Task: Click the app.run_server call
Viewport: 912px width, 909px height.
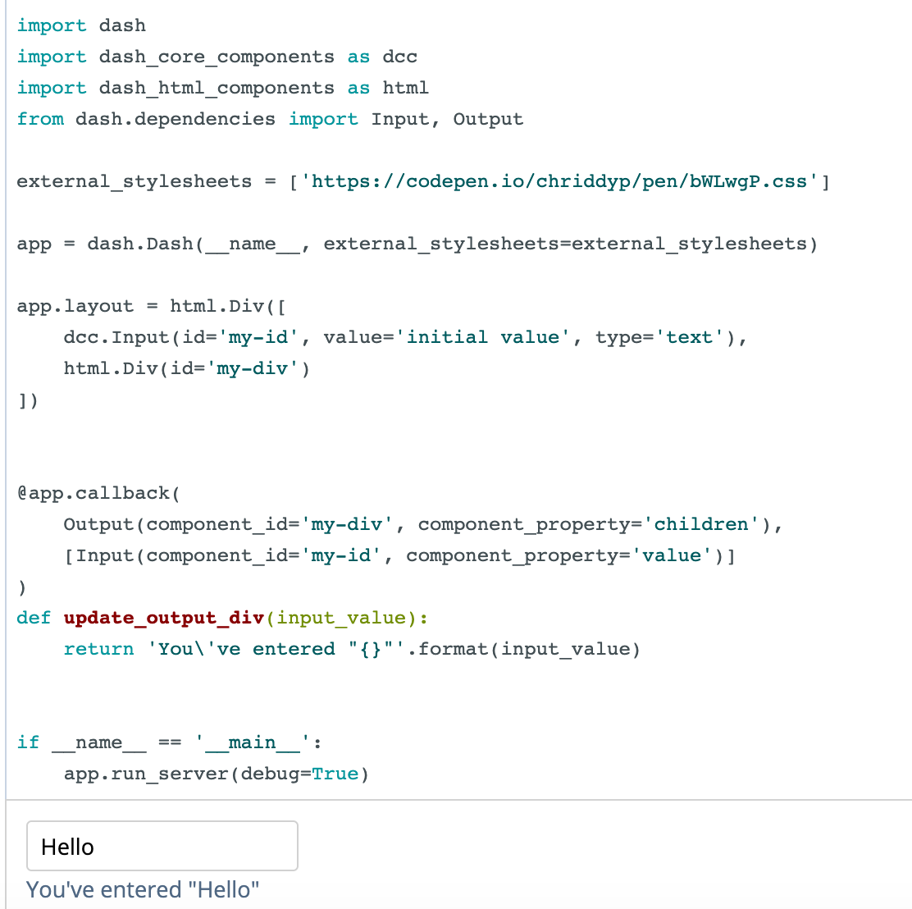Action: pos(217,774)
